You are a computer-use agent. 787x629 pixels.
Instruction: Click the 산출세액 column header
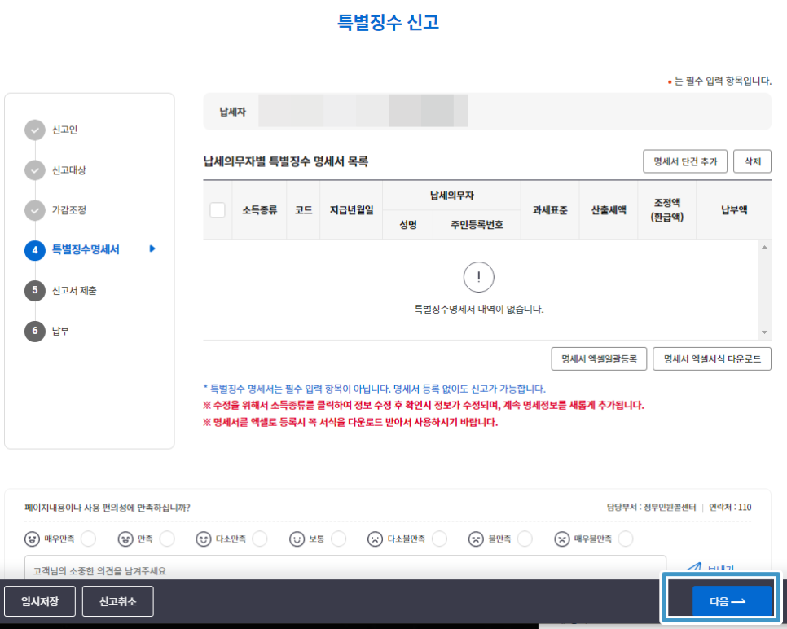pyautogui.click(x=609, y=210)
